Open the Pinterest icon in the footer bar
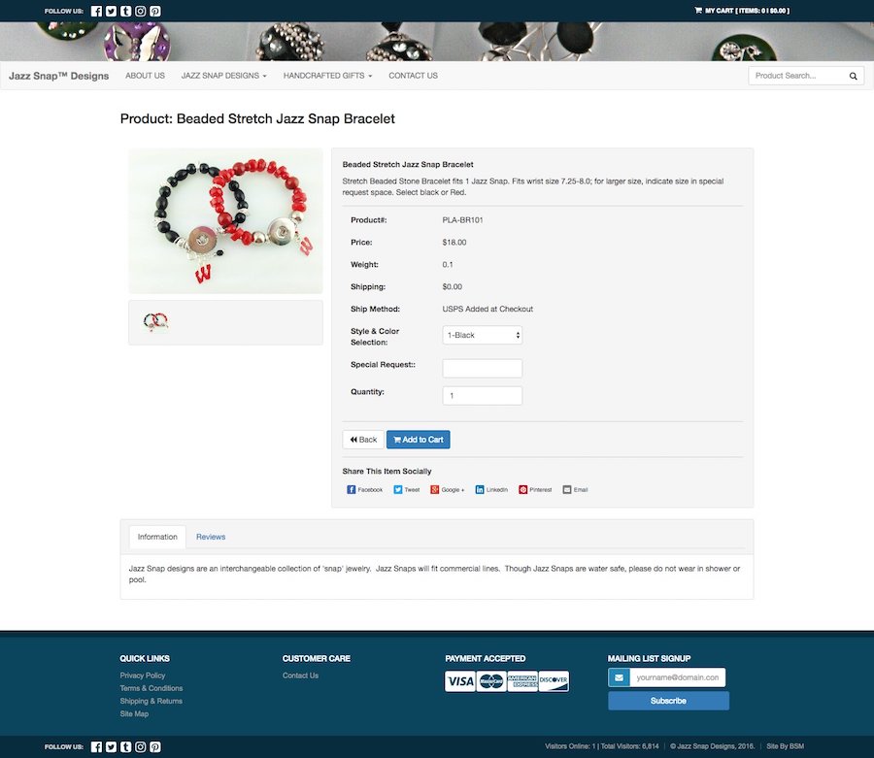Image resolution: width=874 pixels, height=758 pixels. coord(155,747)
